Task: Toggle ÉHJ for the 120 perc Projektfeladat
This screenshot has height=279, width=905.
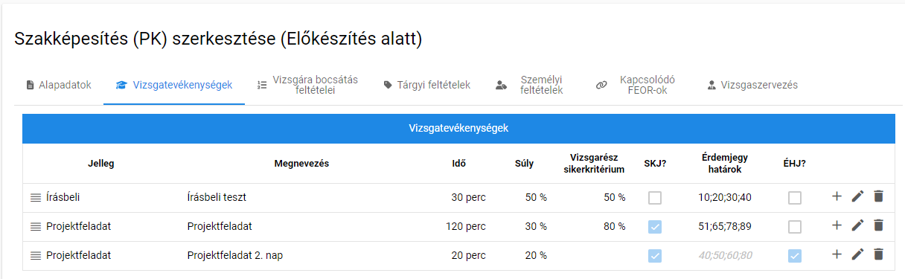Action: (x=795, y=227)
